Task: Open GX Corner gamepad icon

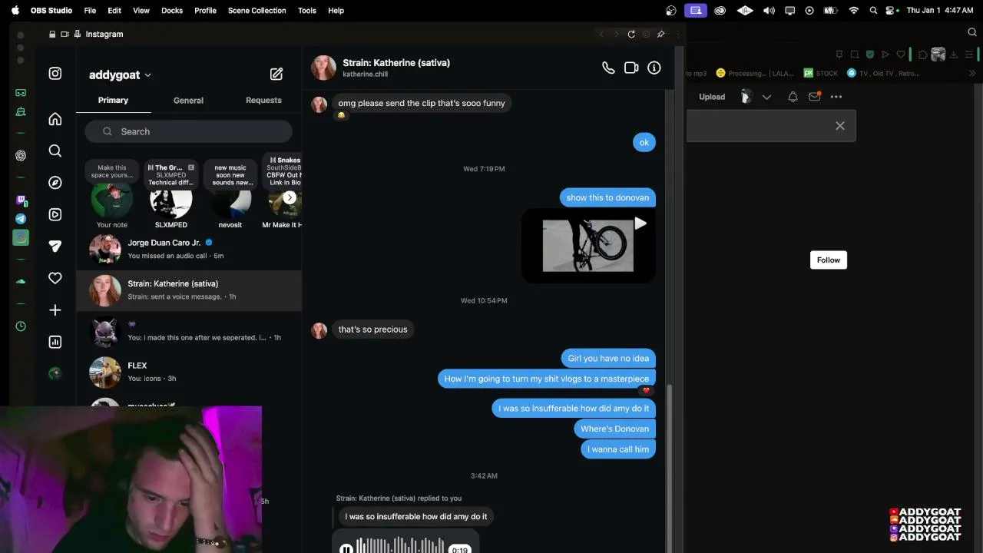Action: pyautogui.click(x=21, y=92)
